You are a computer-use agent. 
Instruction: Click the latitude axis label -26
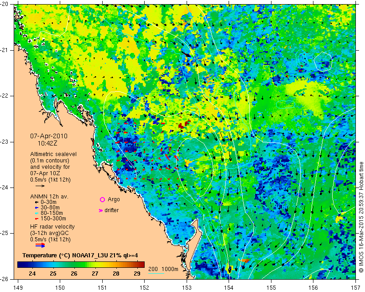4,279
